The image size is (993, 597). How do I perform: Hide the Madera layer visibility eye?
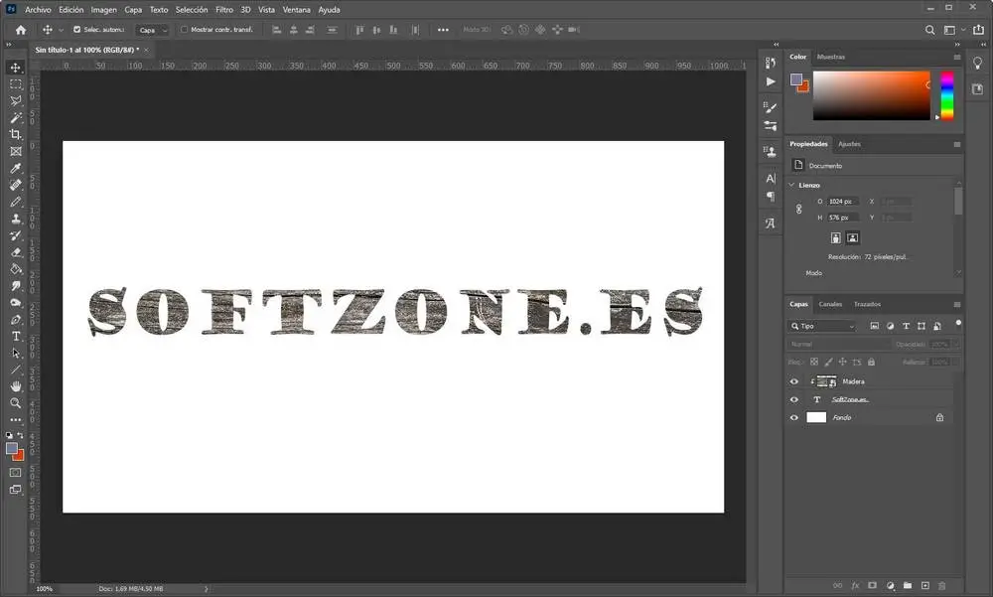click(x=794, y=381)
